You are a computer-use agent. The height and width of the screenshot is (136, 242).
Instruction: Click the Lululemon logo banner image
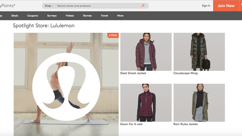click(66, 84)
